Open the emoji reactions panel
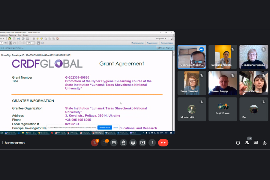This screenshot has width=270, height=180. (x=133, y=142)
